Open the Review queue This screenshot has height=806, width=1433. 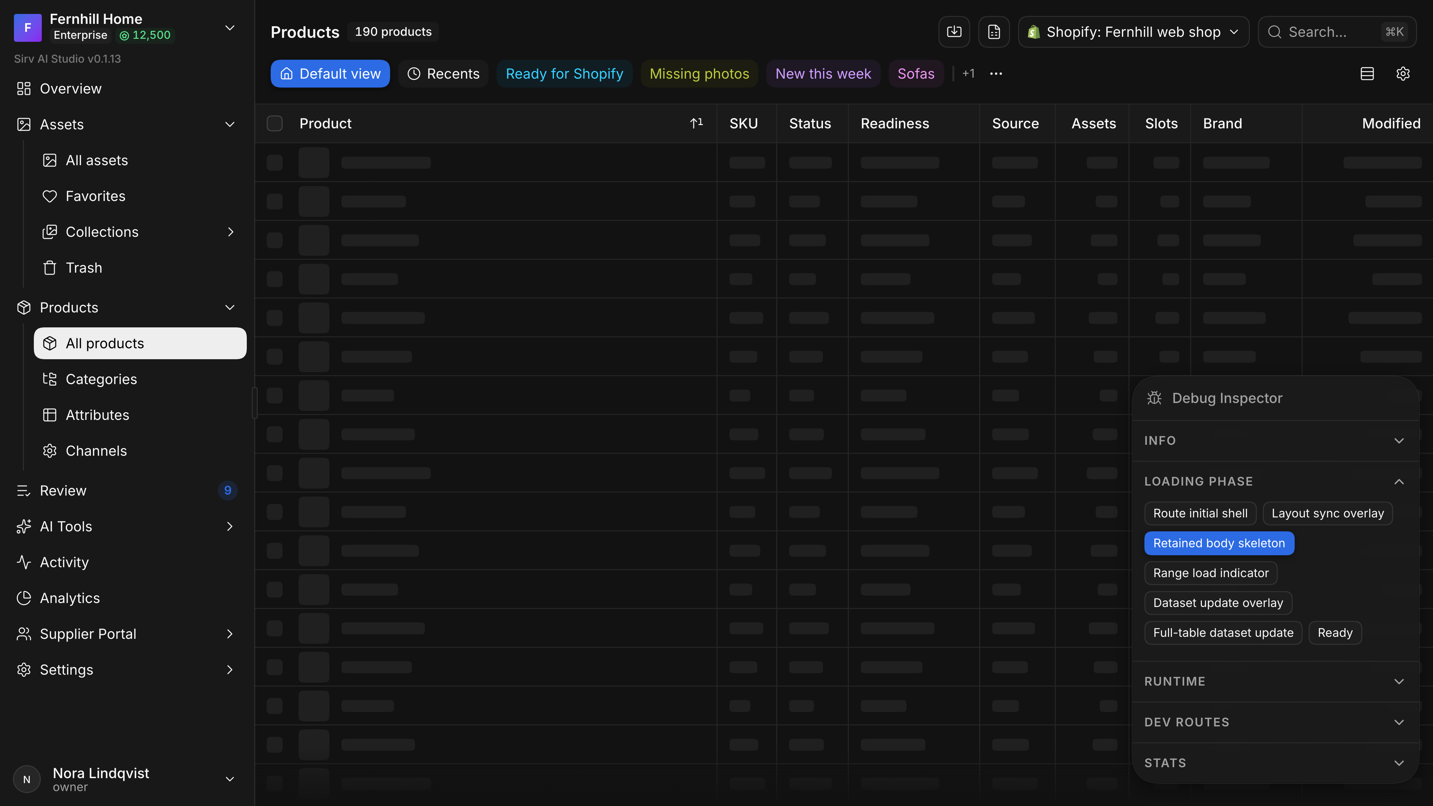coord(127,490)
